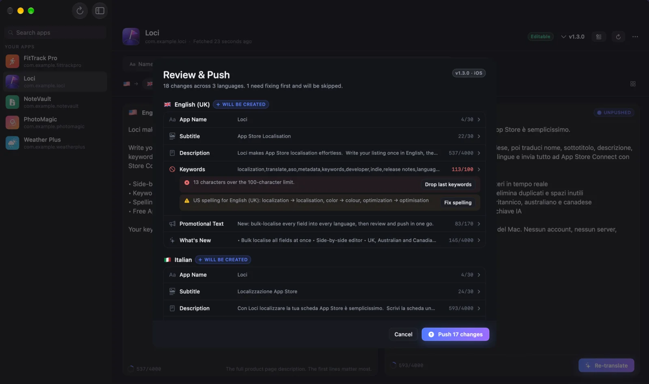Click the English (UK) section heading

192,104
